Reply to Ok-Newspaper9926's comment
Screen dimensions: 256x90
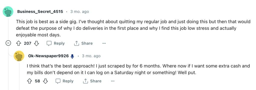point(65,81)
